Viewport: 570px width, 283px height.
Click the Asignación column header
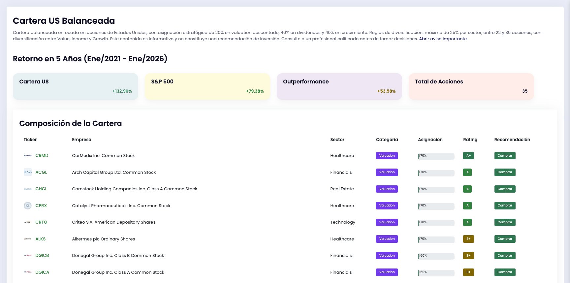click(x=430, y=140)
